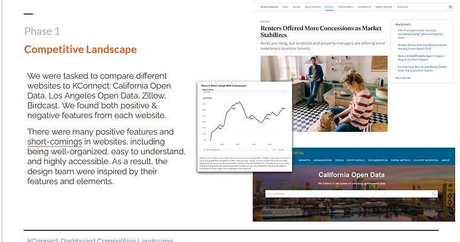
Task: Select the Renters tab
Action: point(329,7)
